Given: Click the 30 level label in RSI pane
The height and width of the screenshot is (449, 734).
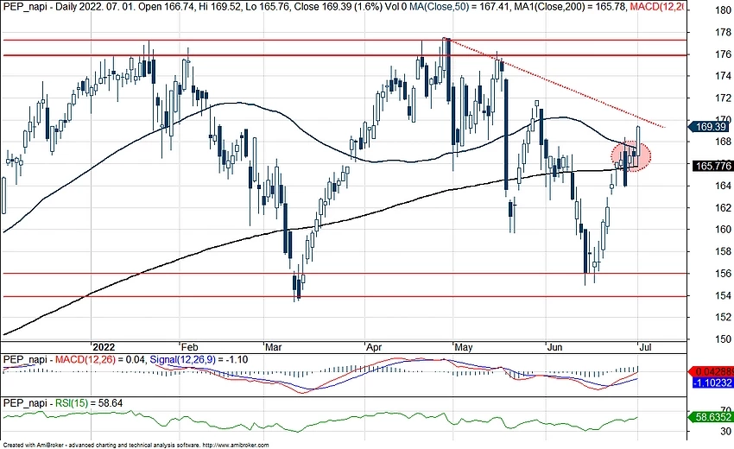Looking at the screenshot, I should click(x=726, y=431).
